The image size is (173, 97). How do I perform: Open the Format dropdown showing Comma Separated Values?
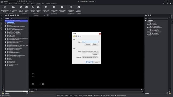point(90,52)
